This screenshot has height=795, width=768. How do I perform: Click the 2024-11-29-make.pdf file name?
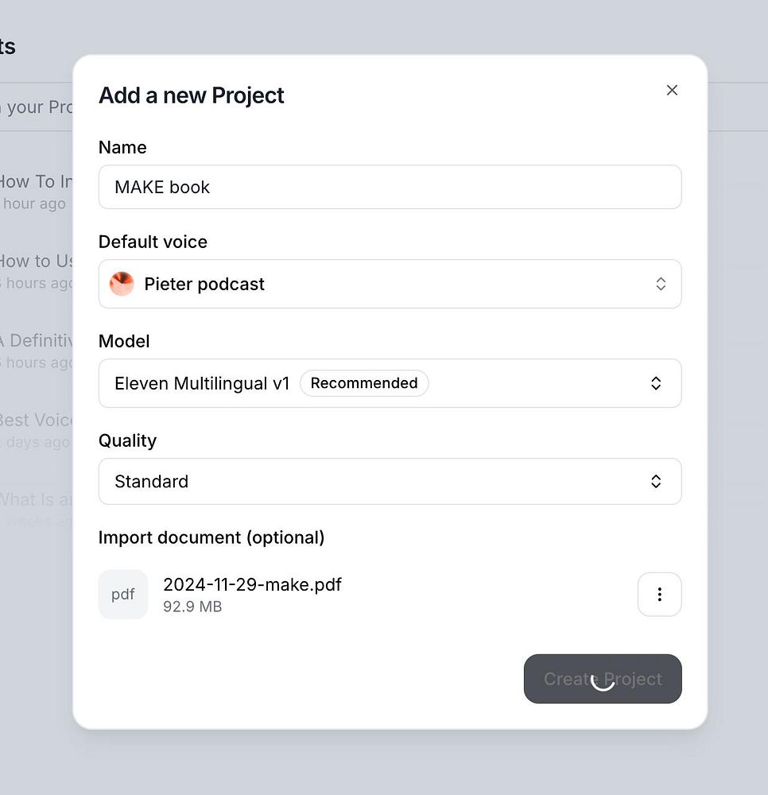coord(252,584)
